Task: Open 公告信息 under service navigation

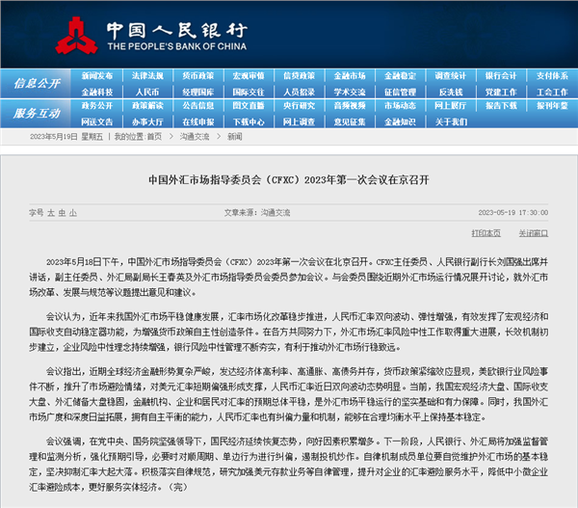Action: (197, 106)
